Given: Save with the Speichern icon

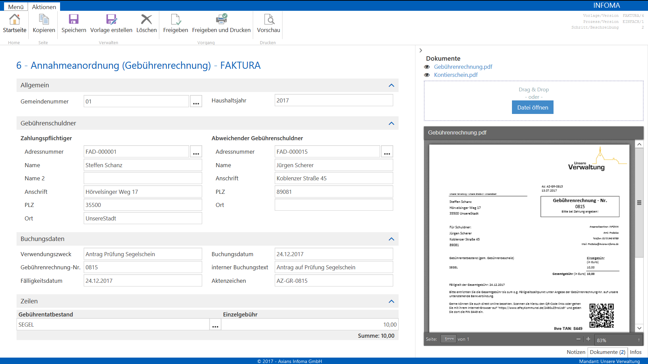Looking at the screenshot, I should coord(74,20).
